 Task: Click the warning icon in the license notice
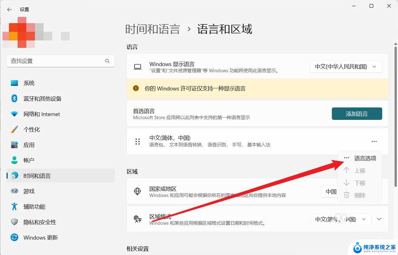tap(136, 88)
